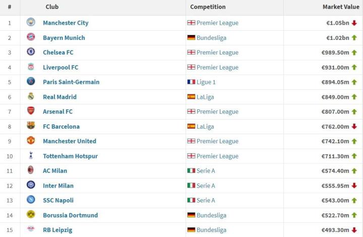This screenshot has height=237, width=363.
Task: Click the Bayern Munich club crest
Action: click(31, 37)
